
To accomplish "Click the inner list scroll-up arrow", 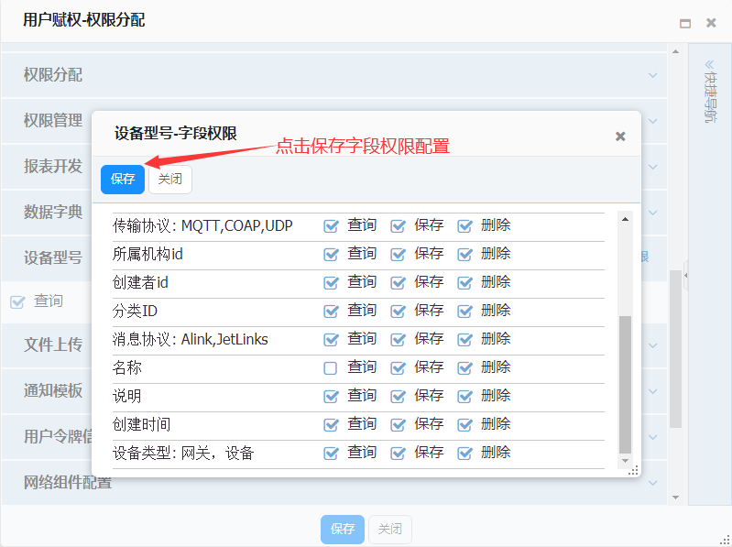I will 626,218.
